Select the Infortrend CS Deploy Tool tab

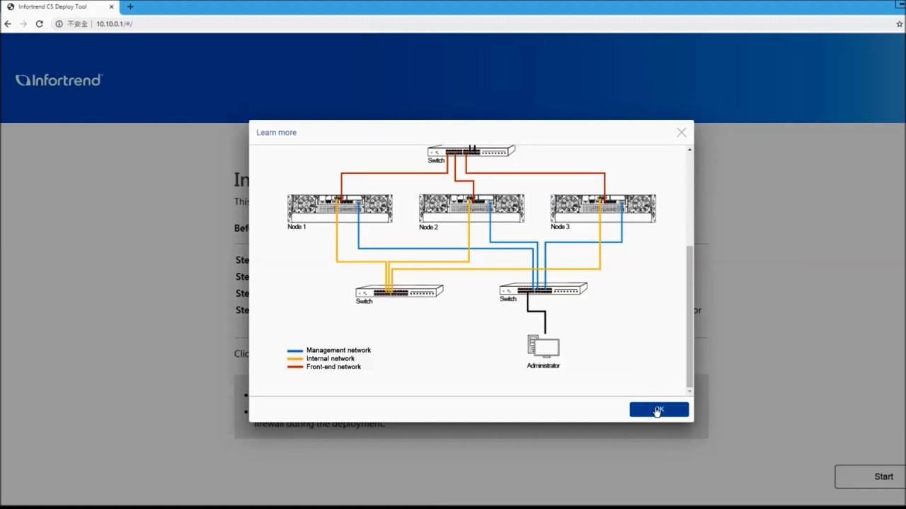tap(60, 6)
